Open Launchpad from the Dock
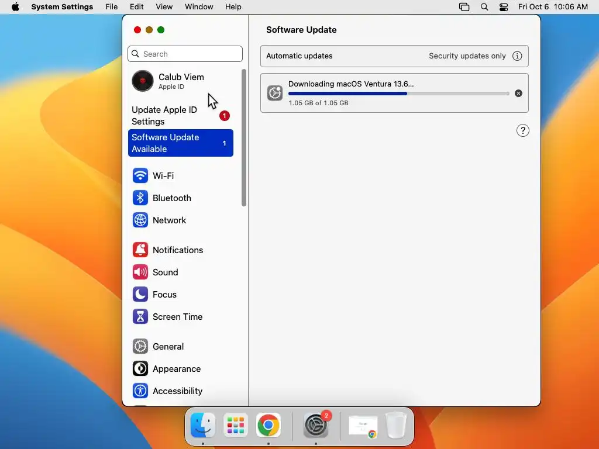Screen dimensions: 599x449 (x=236, y=425)
